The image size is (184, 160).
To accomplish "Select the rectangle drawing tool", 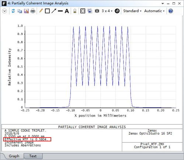I will click(x=47, y=11).
